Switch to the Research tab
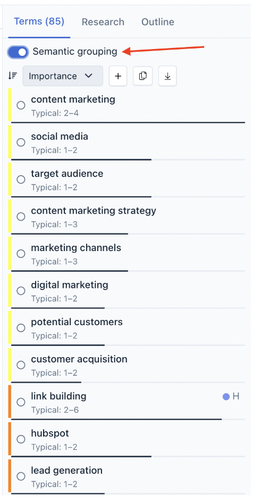Image resolution: width=253 pixels, height=500 pixels. [x=103, y=22]
